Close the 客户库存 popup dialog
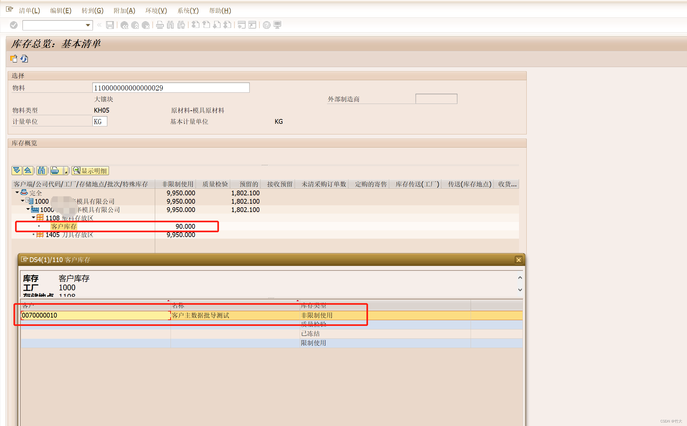The height and width of the screenshot is (426, 687). pos(518,260)
